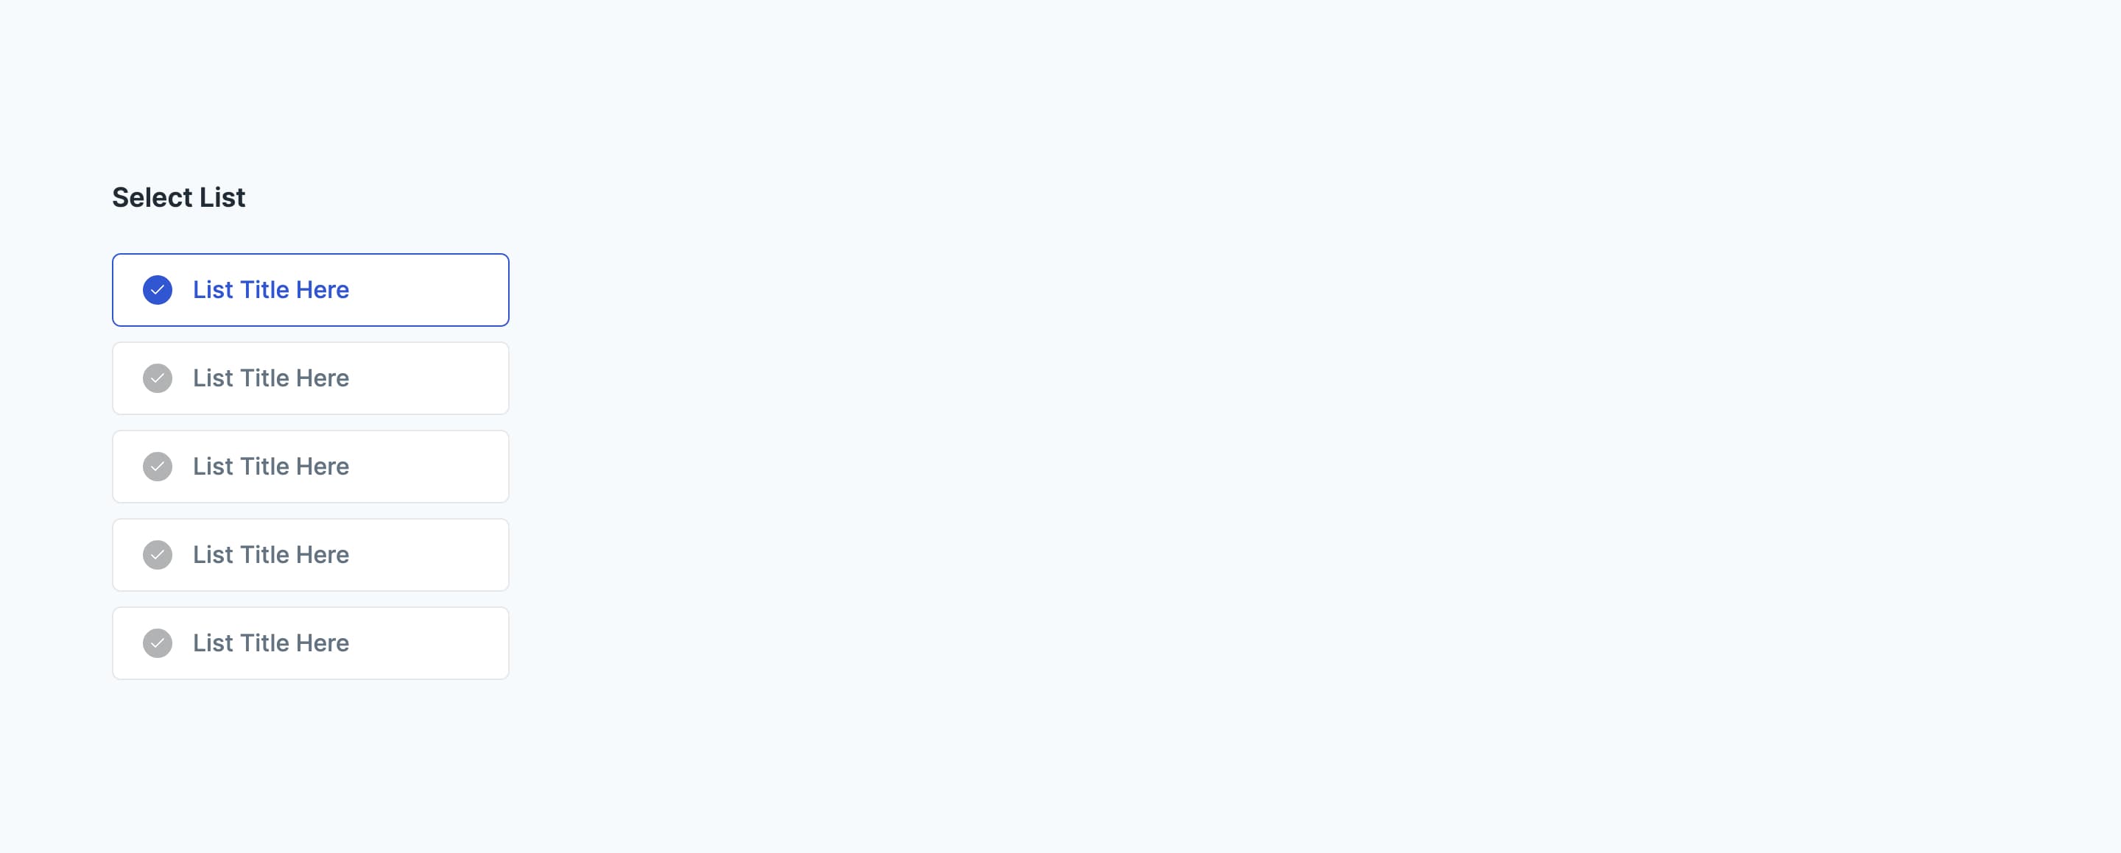
Task: Toggle selection on second List Title Here
Action: coord(310,377)
